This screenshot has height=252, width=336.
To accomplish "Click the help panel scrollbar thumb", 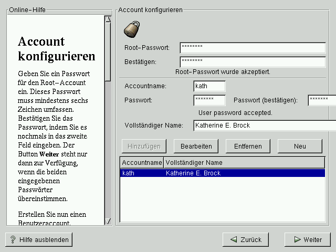I will pyautogui.click(x=108, y=52).
